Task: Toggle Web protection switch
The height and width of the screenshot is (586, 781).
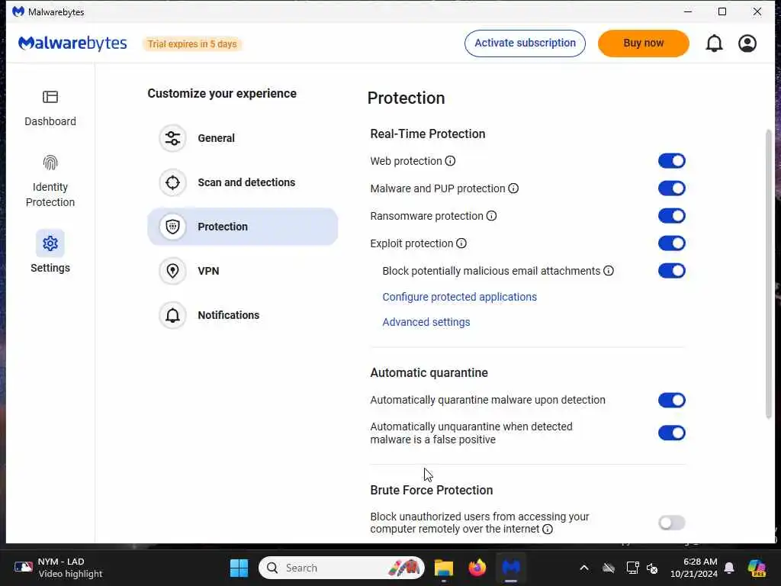Action: (x=671, y=161)
